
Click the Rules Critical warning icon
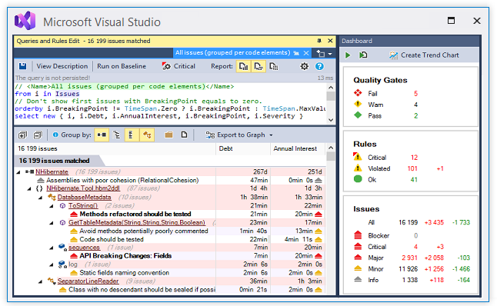coord(358,157)
